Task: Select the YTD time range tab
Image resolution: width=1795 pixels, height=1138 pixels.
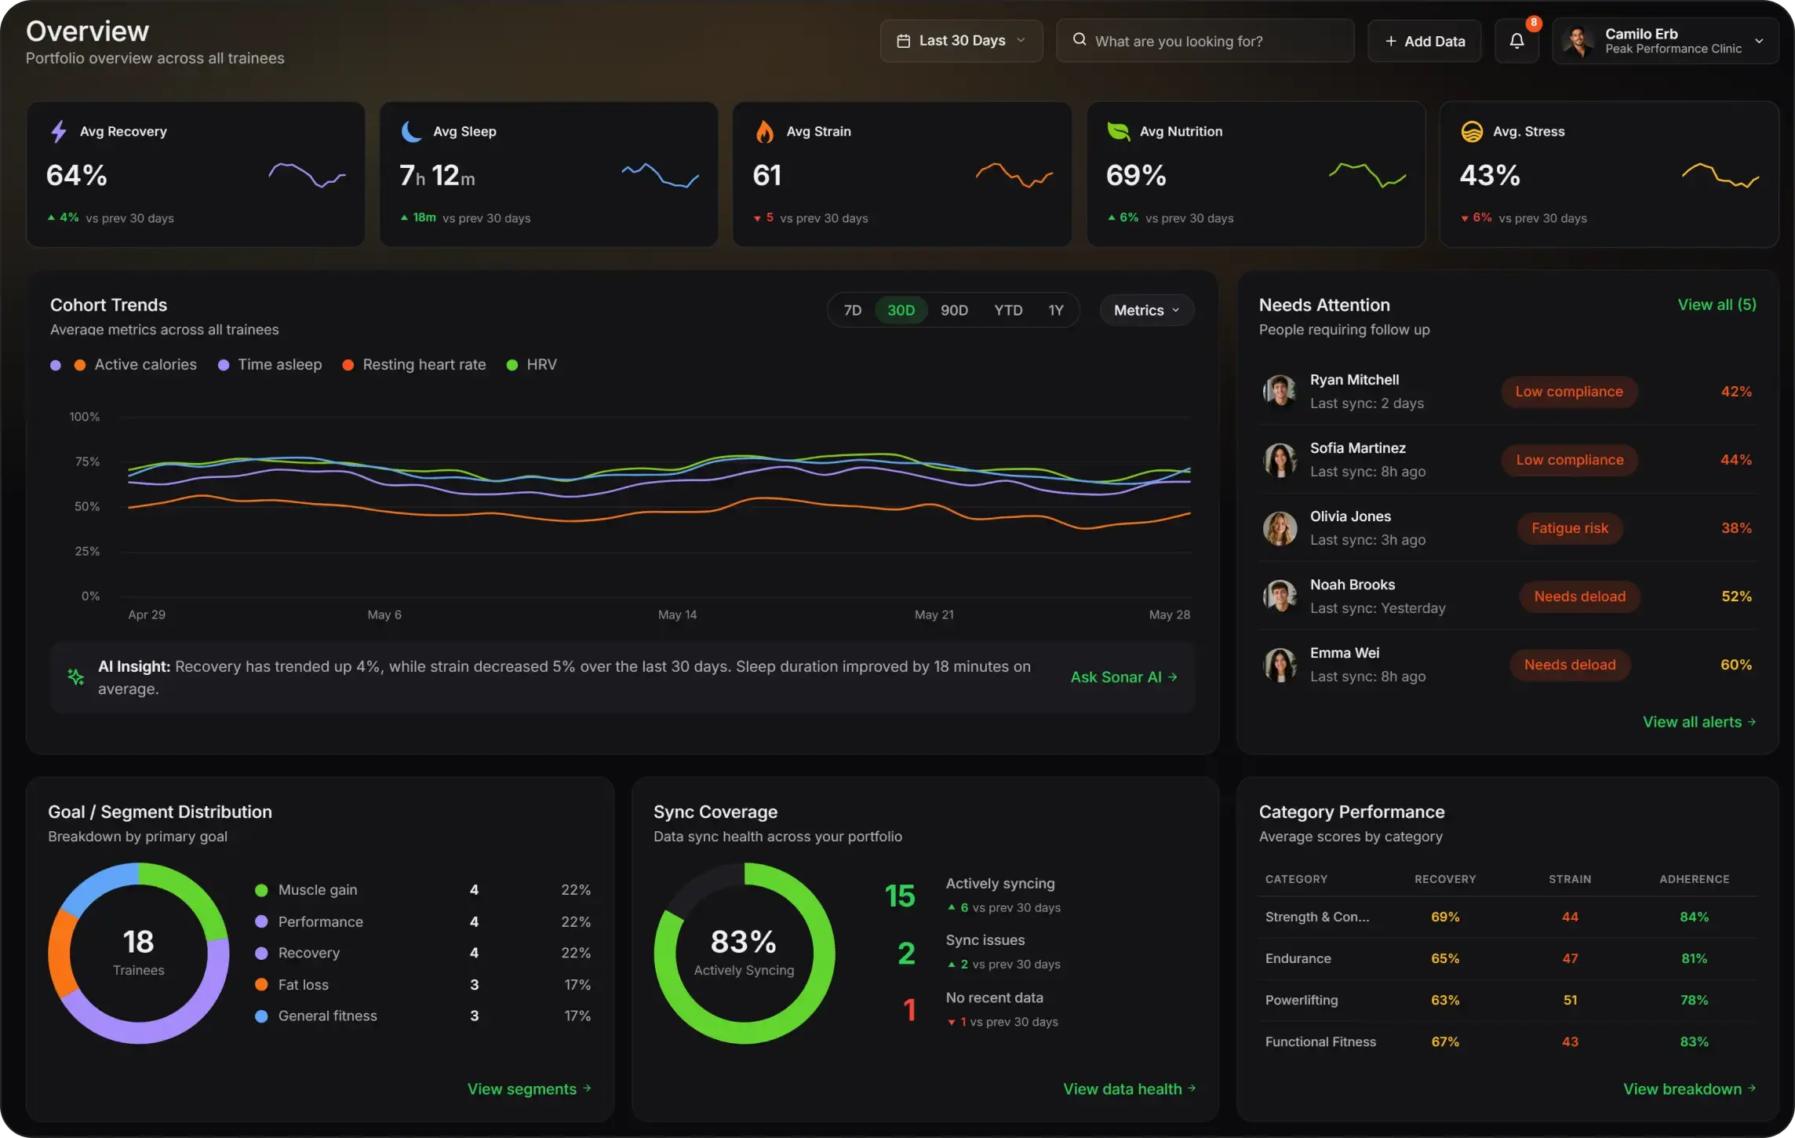Action: click(1008, 310)
